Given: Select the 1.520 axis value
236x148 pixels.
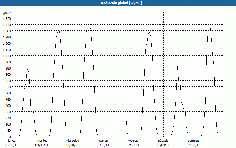Looking at the screenshot, I should 7,18.
